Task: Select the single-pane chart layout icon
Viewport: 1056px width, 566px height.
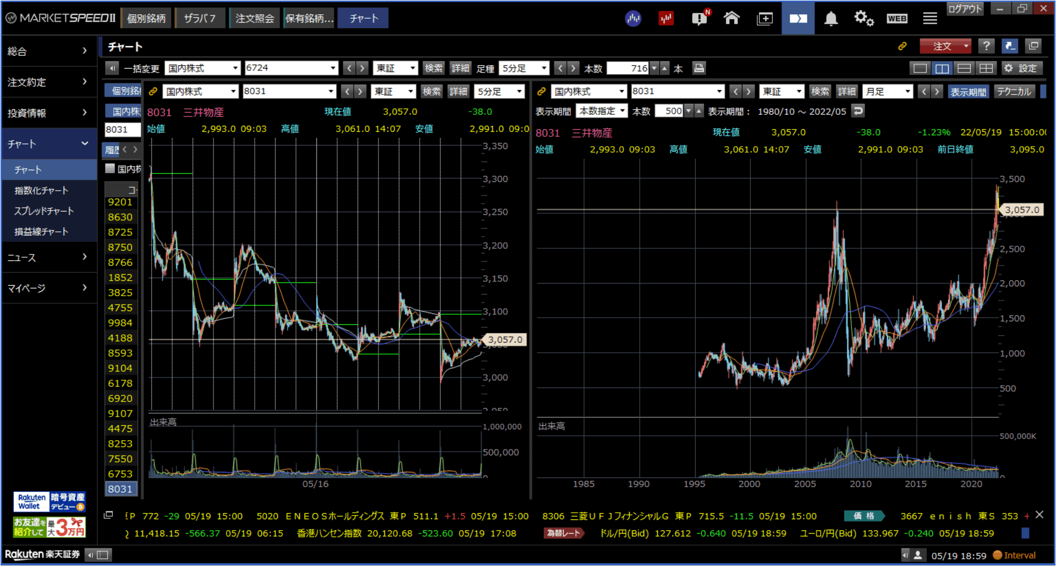Action: click(920, 68)
